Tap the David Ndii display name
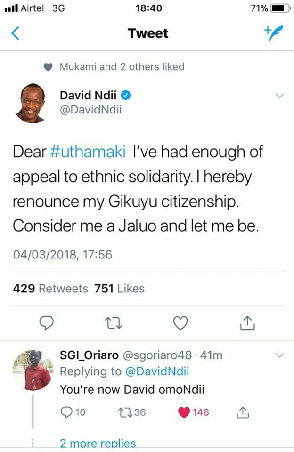 [89, 96]
